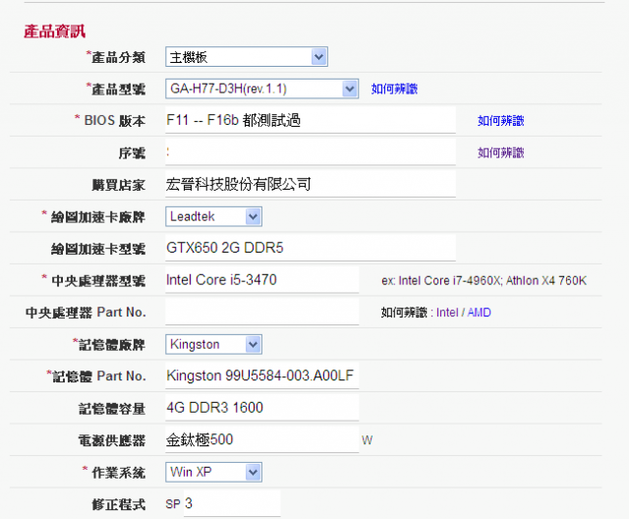
Task: Click the 記憶體容量 field with 4G DDR3
Action: (x=262, y=408)
